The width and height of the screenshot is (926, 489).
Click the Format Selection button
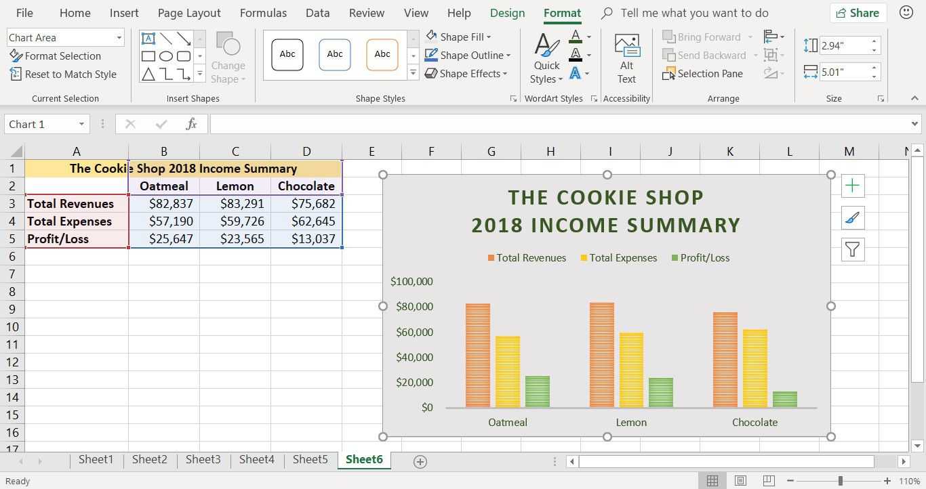56,56
